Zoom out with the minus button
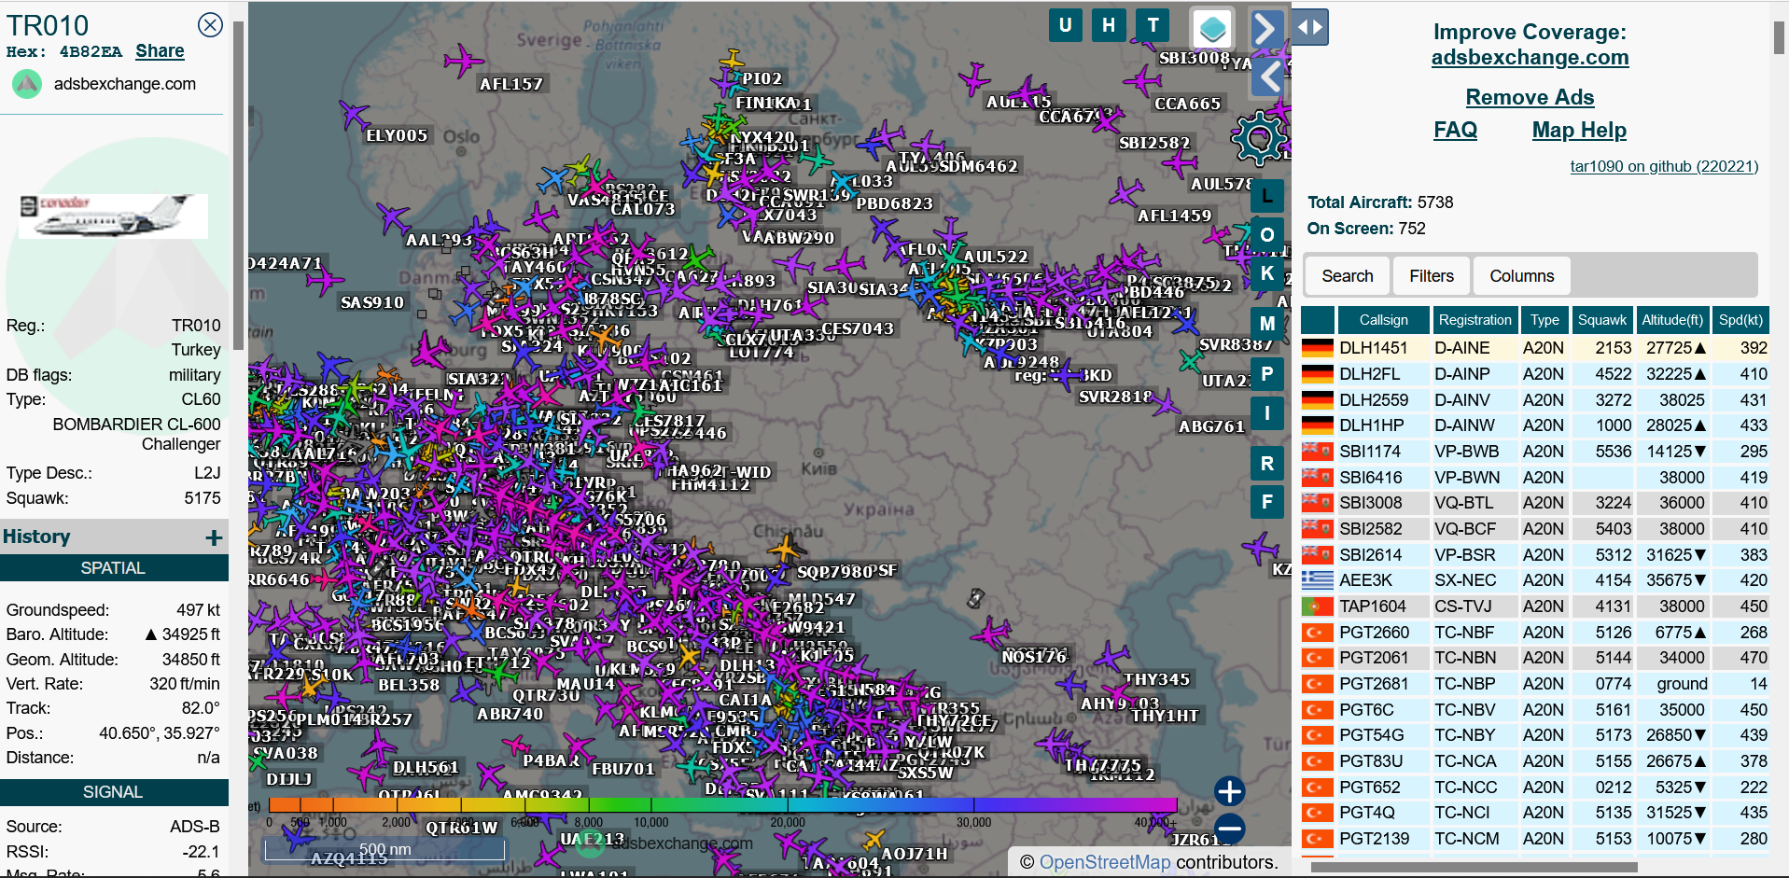 point(1229,828)
